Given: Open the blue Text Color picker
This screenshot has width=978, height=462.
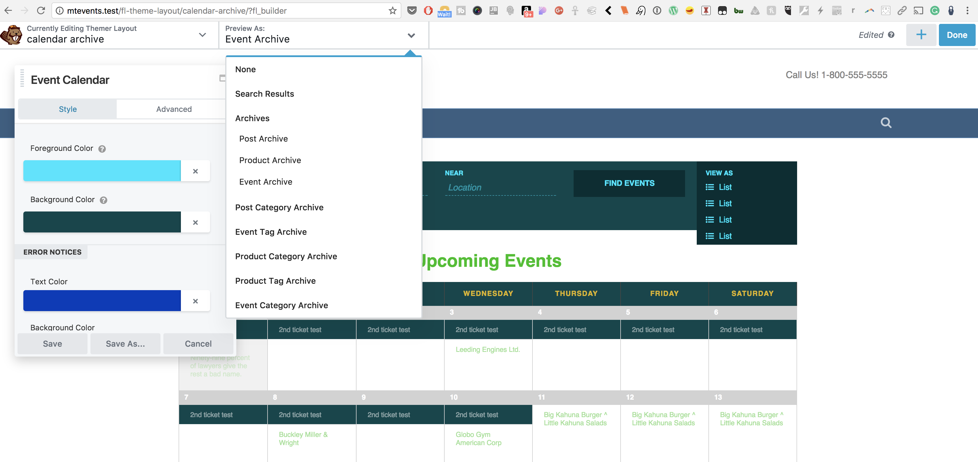Looking at the screenshot, I should [102, 301].
